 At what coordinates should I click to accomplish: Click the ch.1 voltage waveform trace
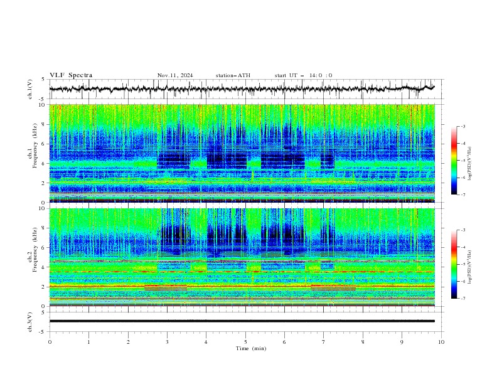242,89
